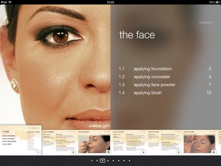221x166 pixels.
Task: Open section 1.3 applying face powder
Action: pos(165,85)
